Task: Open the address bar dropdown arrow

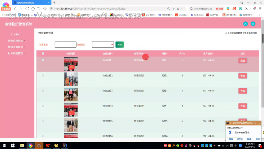Action: coord(182,9)
